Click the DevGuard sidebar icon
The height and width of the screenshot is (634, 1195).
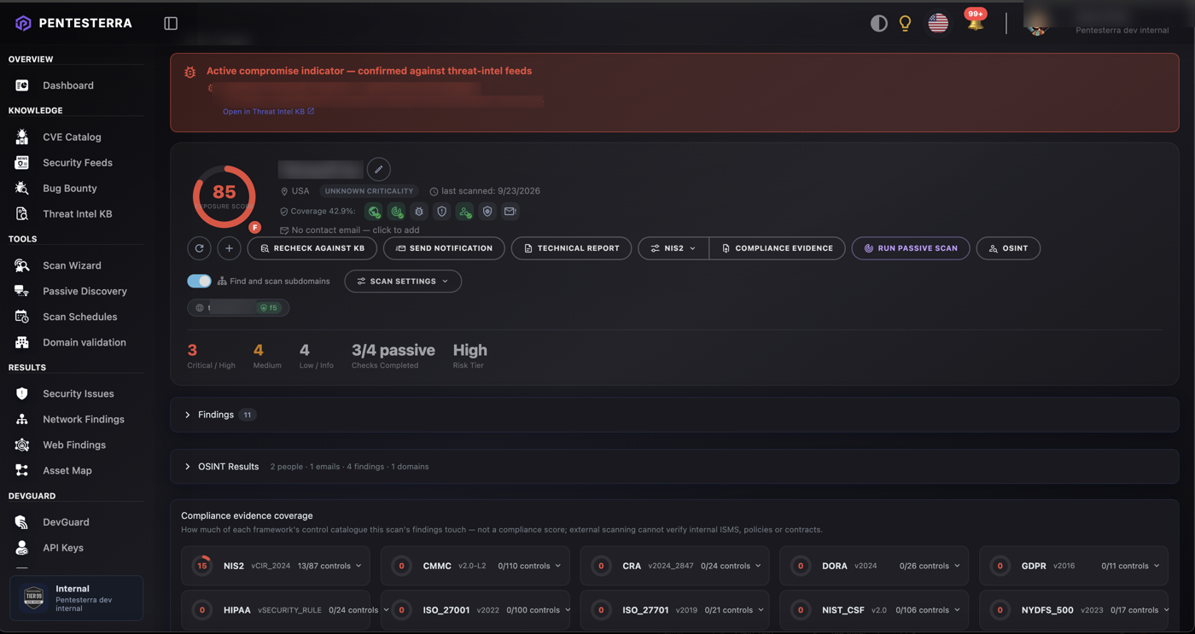pos(22,522)
